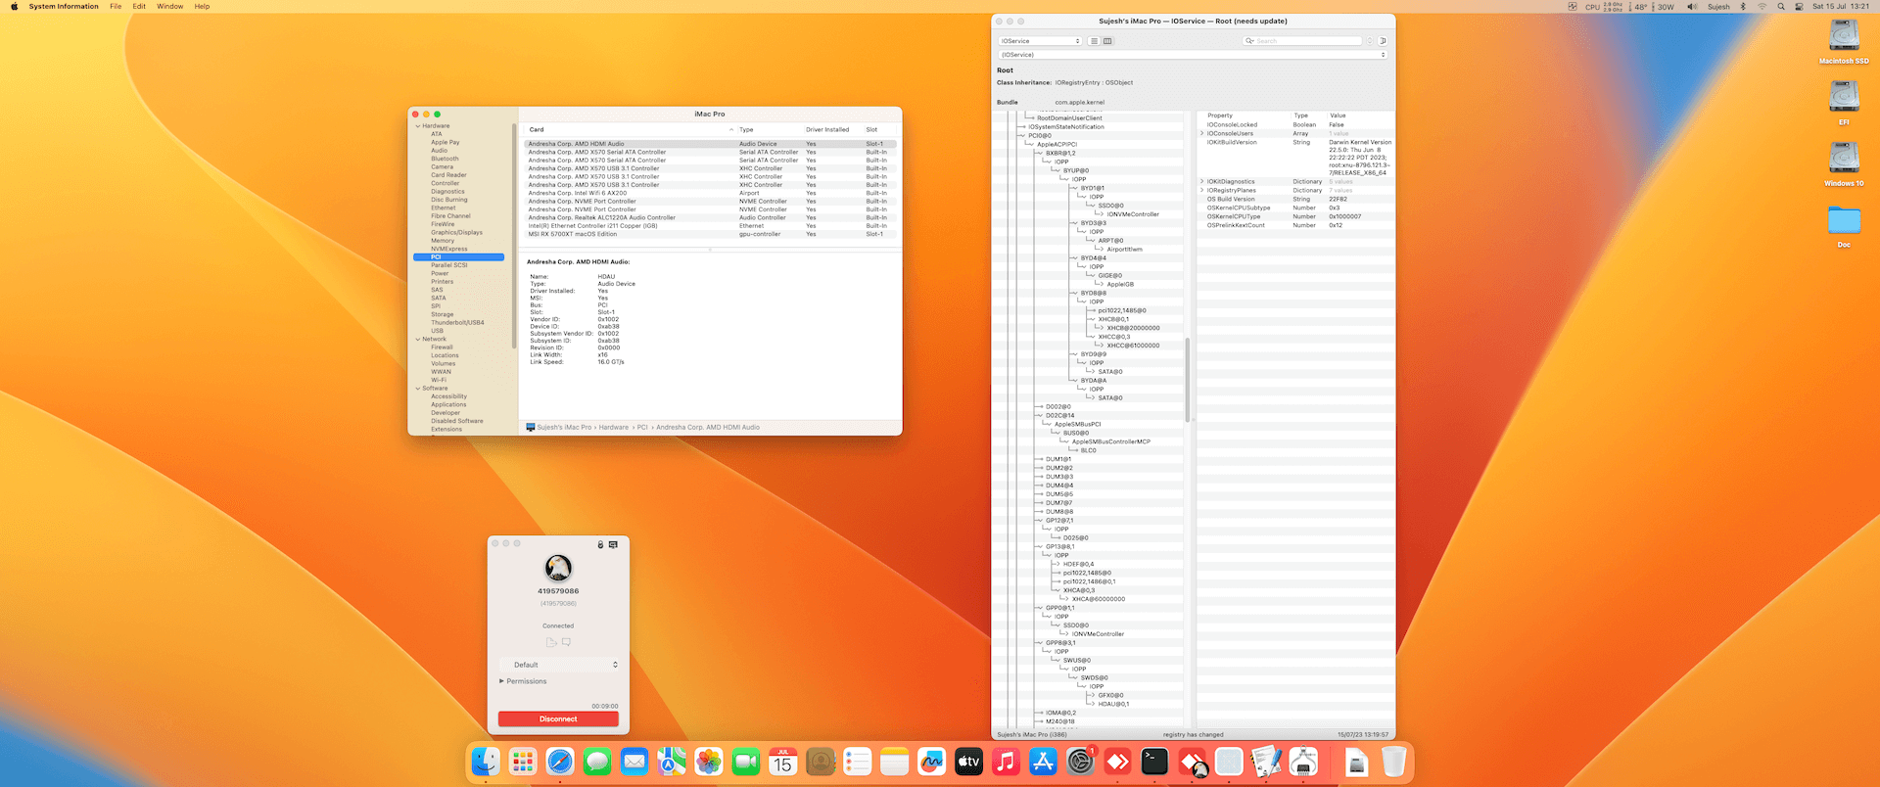
Task: Click Hardware in the path bar
Action: click(614, 428)
